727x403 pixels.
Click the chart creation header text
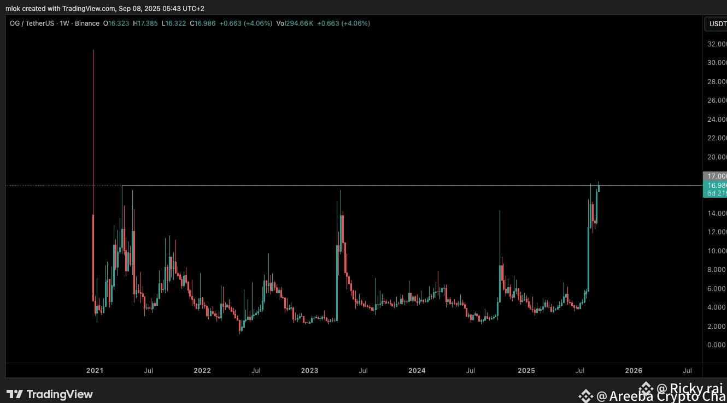point(105,8)
